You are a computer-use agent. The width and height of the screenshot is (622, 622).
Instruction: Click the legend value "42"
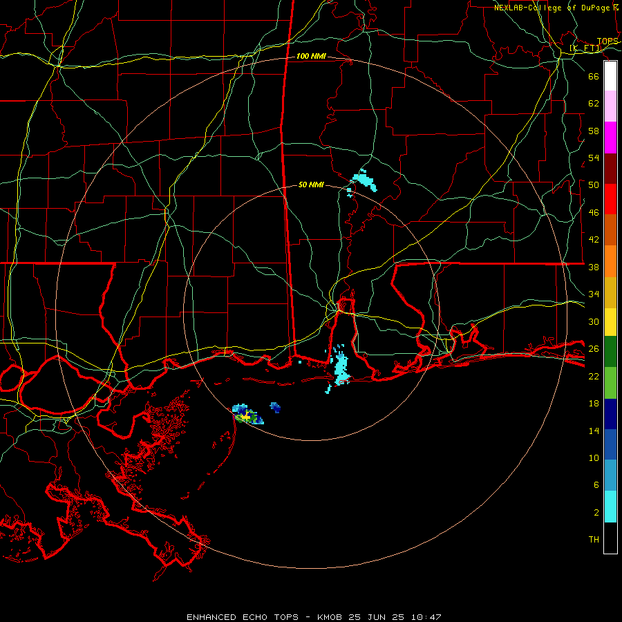(x=594, y=240)
